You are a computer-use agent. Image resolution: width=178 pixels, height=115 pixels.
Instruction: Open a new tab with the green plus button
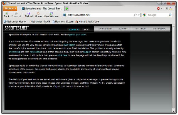click(67, 9)
